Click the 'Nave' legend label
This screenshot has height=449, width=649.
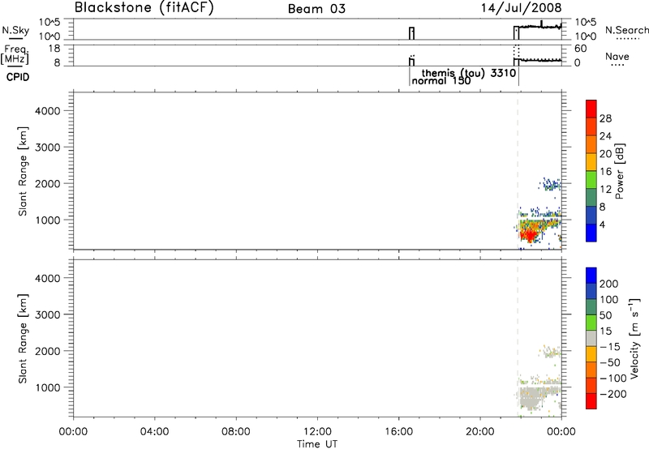point(617,57)
